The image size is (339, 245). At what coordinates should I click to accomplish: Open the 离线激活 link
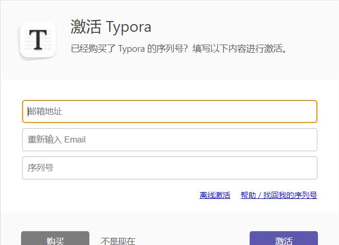tap(215, 195)
